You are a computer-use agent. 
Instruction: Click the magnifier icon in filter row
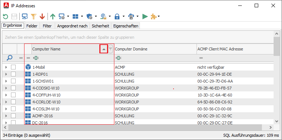[9, 58]
